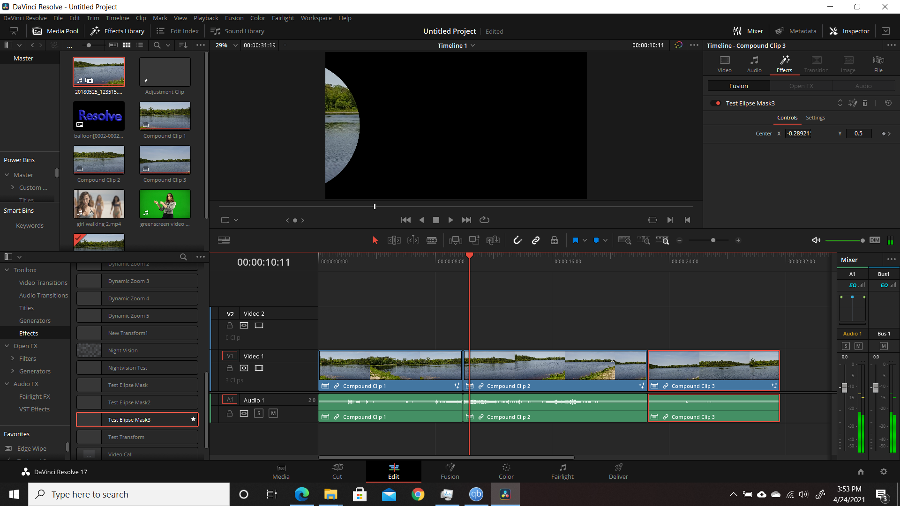The image size is (900, 506).
Task: Mute Bus 1 in the Mixer
Action: point(884,346)
